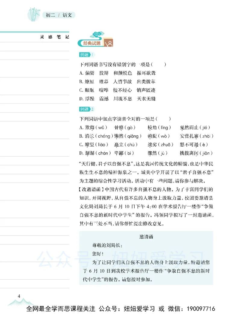Select 锵然 (qiāng)
The image size is (241, 314).
pyautogui.click(x=128, y=136)
